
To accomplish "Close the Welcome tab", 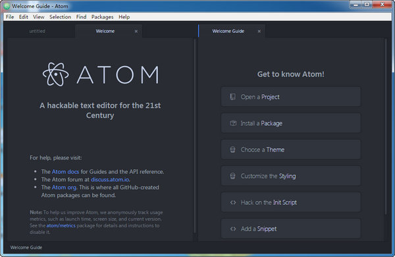I will click(136, 31).
